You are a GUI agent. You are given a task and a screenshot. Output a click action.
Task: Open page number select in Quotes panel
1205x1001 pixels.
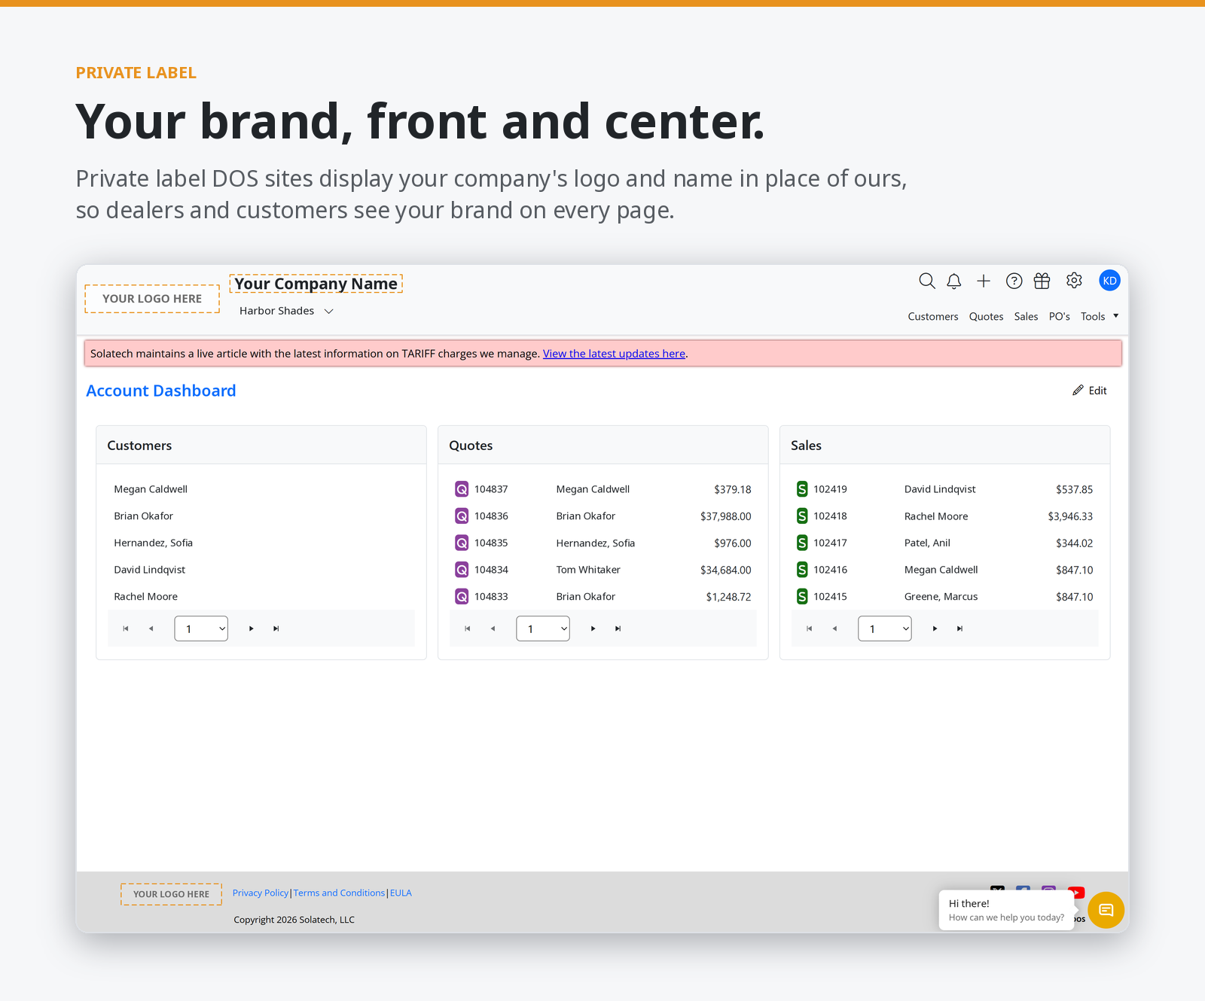coord(543,628)
